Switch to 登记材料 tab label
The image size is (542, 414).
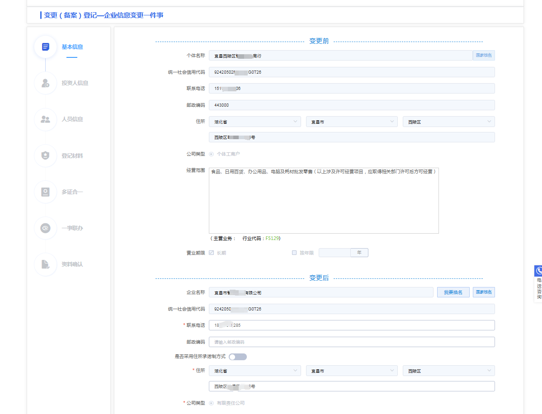click(72, 156)
